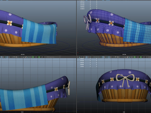
Task: Toggle Resolution Gate in side view toolbar
Action: point(90,57)
